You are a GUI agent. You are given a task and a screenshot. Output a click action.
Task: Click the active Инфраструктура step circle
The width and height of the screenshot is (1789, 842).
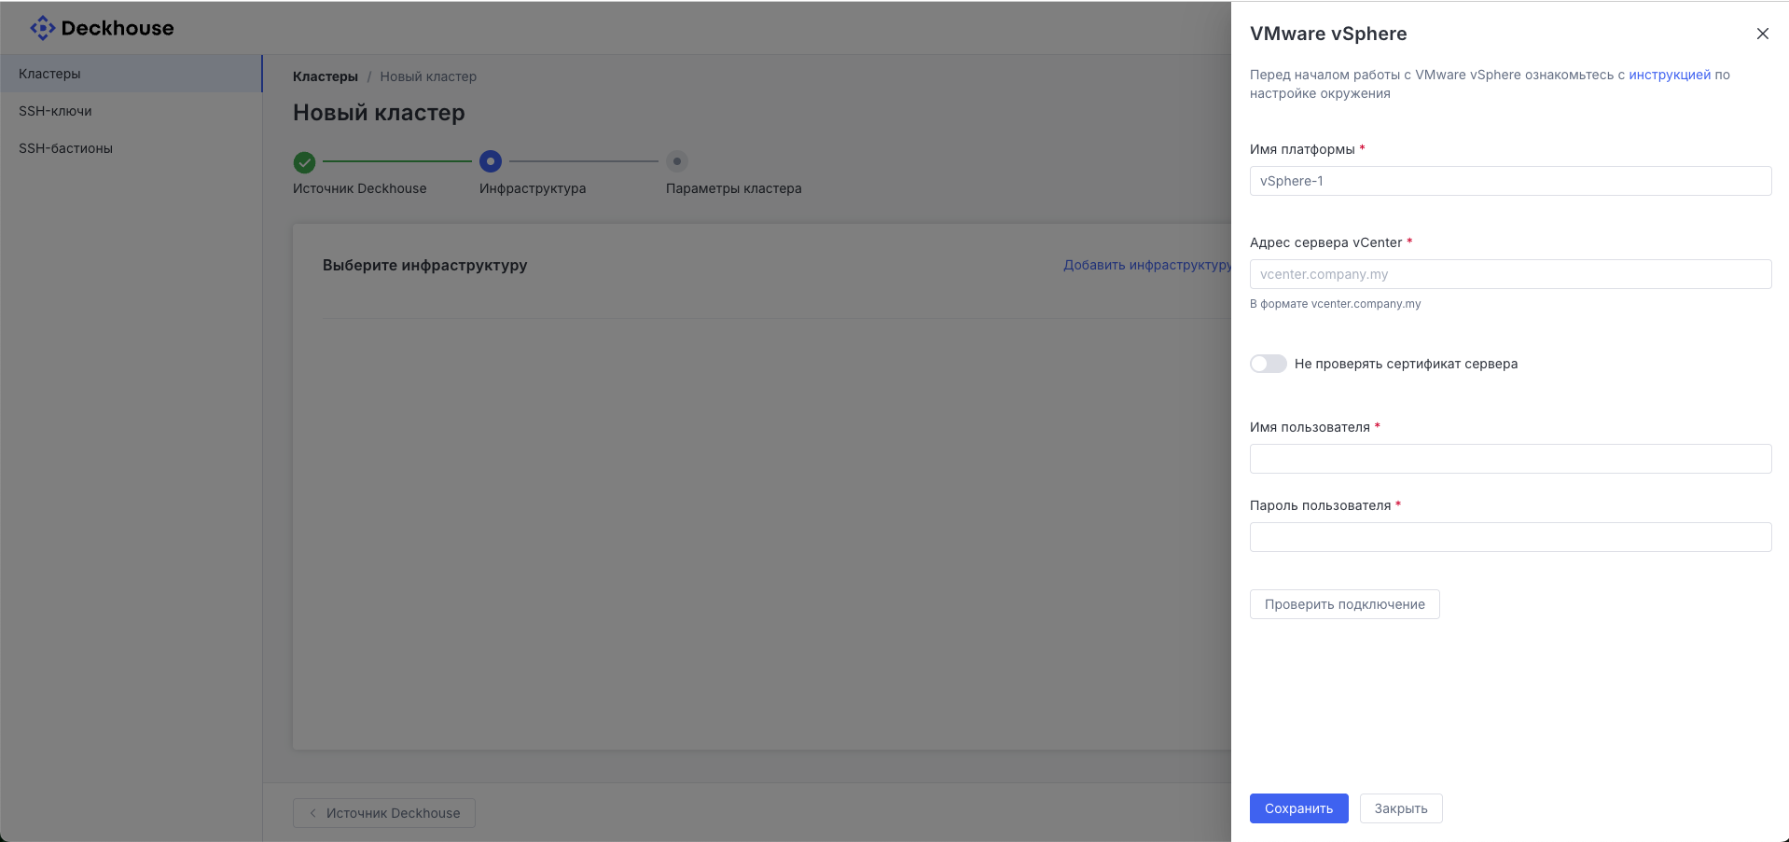click(x=491, y=161)
